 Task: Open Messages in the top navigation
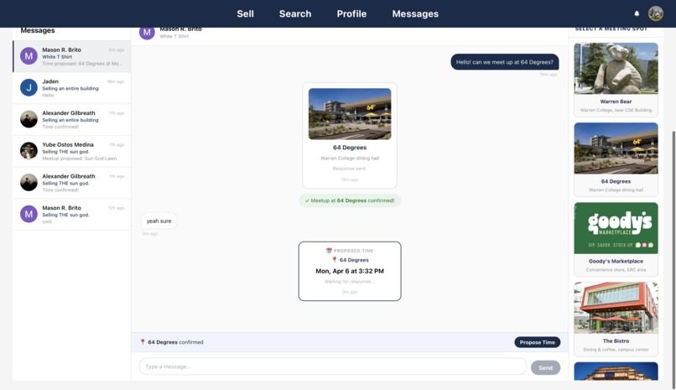click(415, 13)
